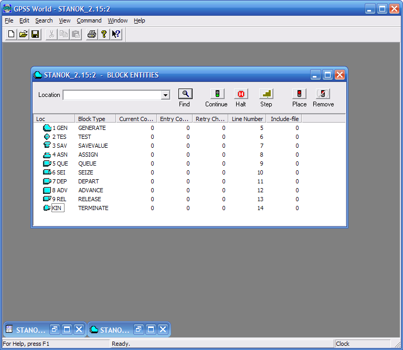Select the 2 TES block icon
The height and width of the screenshot is (350, 403).
tap(47, 137)
